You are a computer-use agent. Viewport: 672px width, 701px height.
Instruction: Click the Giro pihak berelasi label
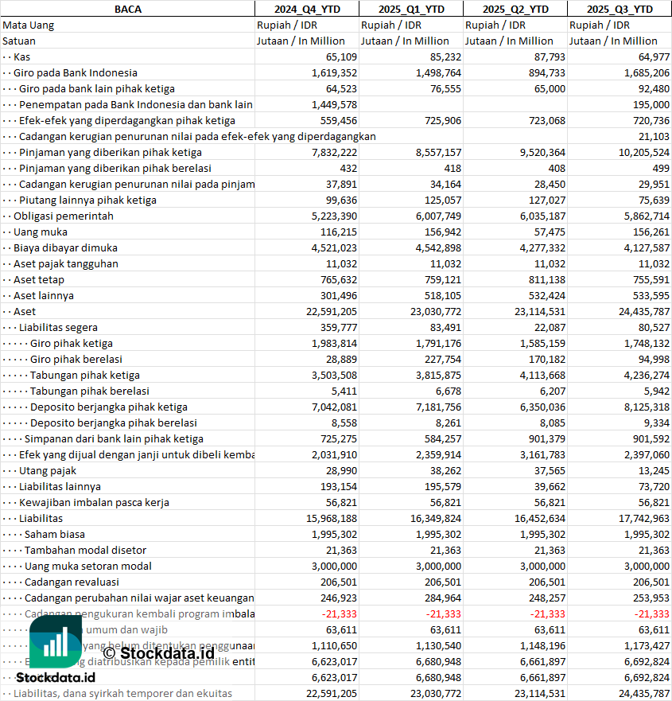tap(76, 360)
